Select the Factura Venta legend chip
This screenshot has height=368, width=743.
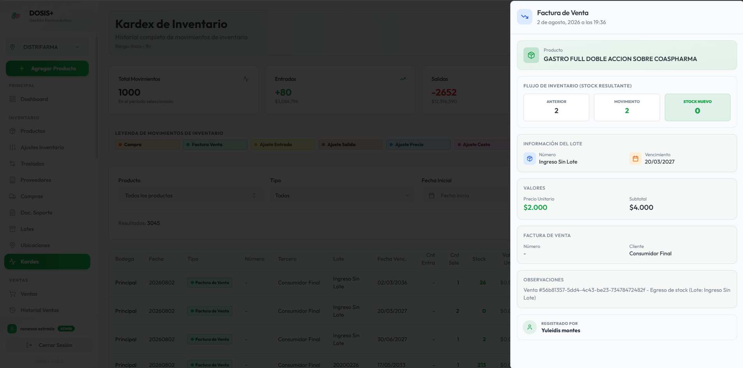click(x=215, y=145)
